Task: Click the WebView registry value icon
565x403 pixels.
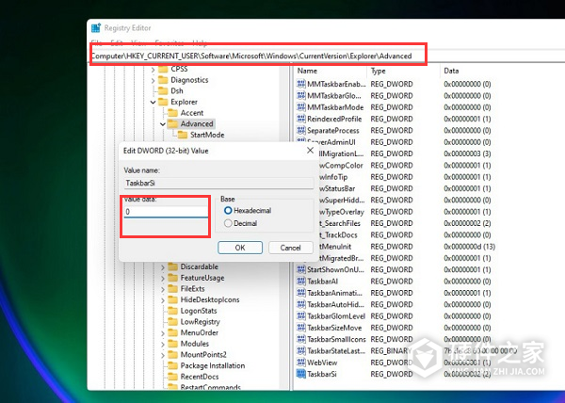Action: click(x=301, y=362)
